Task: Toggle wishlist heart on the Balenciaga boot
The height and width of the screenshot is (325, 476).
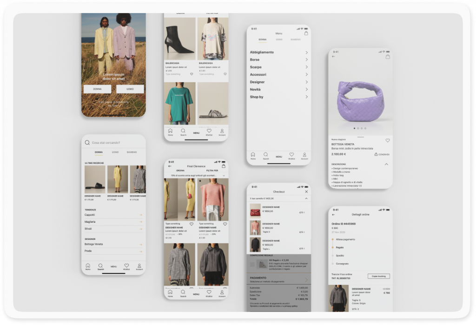Action: point(192,74)
